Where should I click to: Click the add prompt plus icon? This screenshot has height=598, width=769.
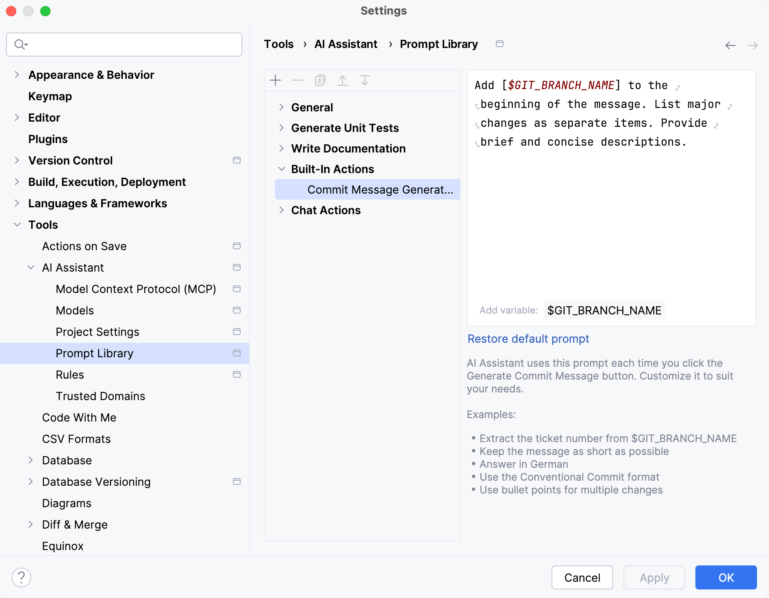click(x=275, y=81)
